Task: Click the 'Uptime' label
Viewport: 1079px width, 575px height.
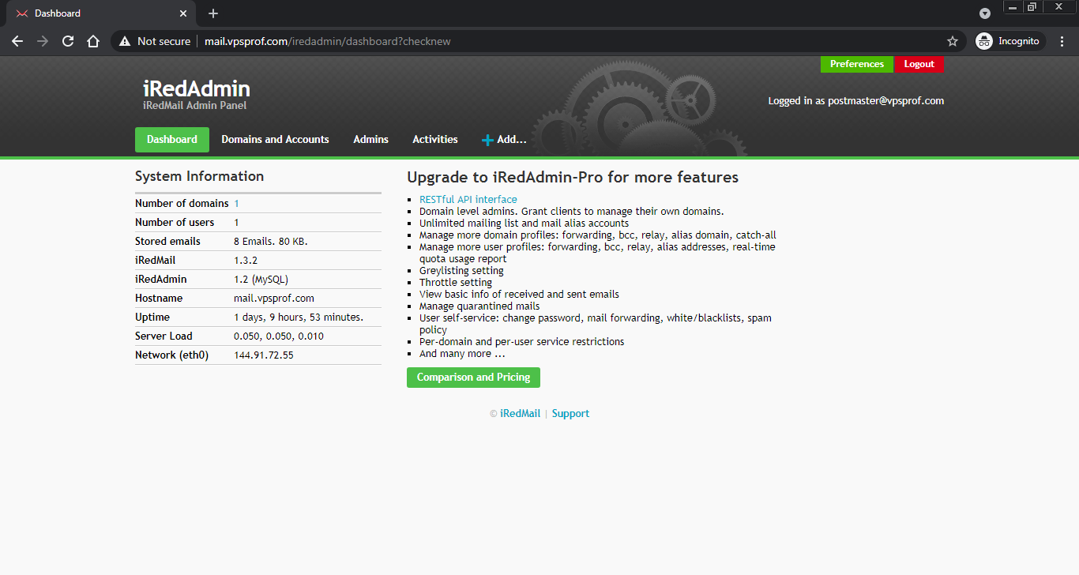Action: [152, 317]
